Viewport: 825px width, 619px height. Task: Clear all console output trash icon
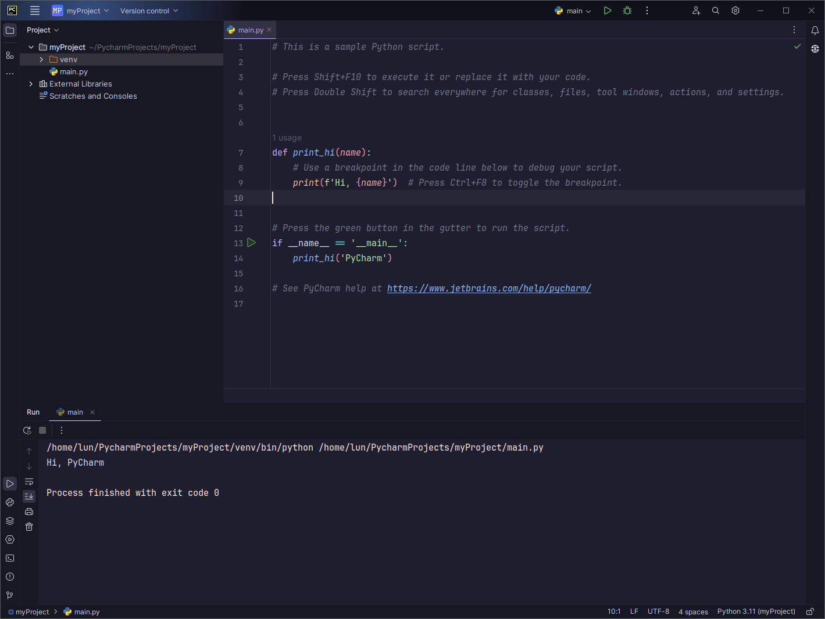pos(29,527)
